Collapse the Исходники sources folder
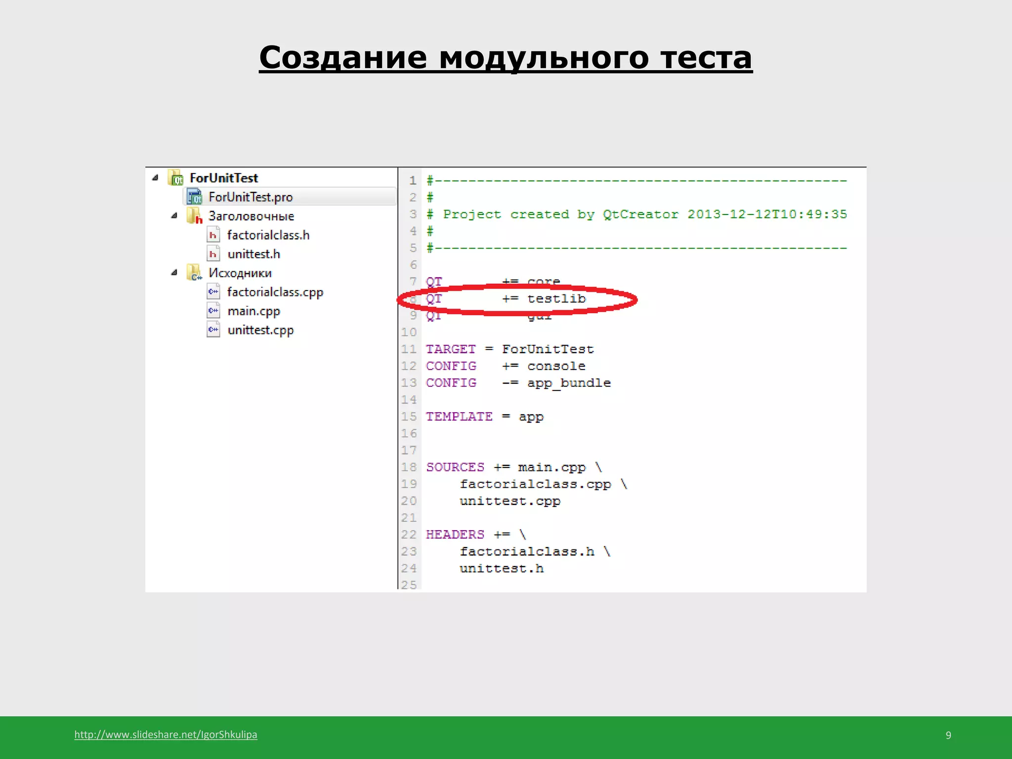1012x759 pixels. (174, 272)
